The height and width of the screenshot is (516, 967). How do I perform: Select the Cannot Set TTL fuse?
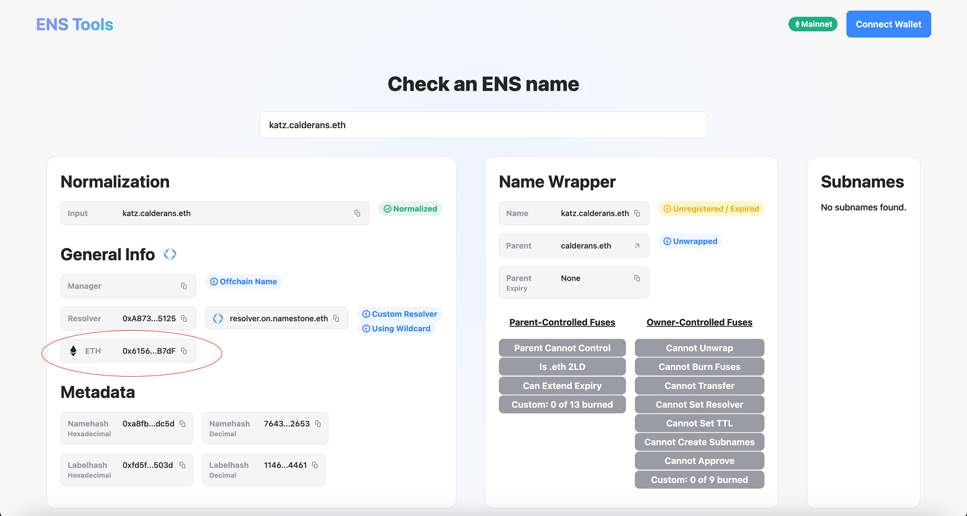[x=700, y=423]
